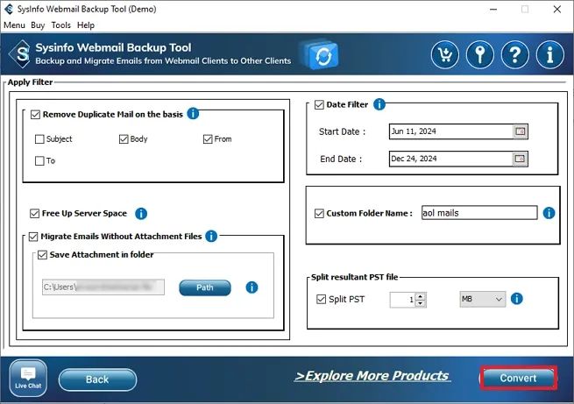
Task: Decrease the Split PST size value
Action: coord(421,303)
